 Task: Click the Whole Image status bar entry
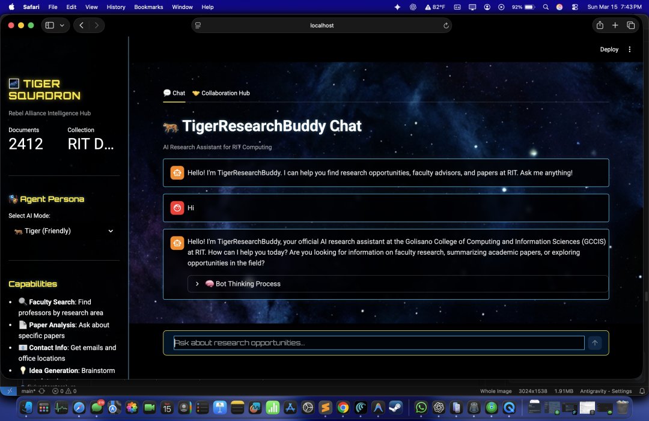tap(495, 391)
